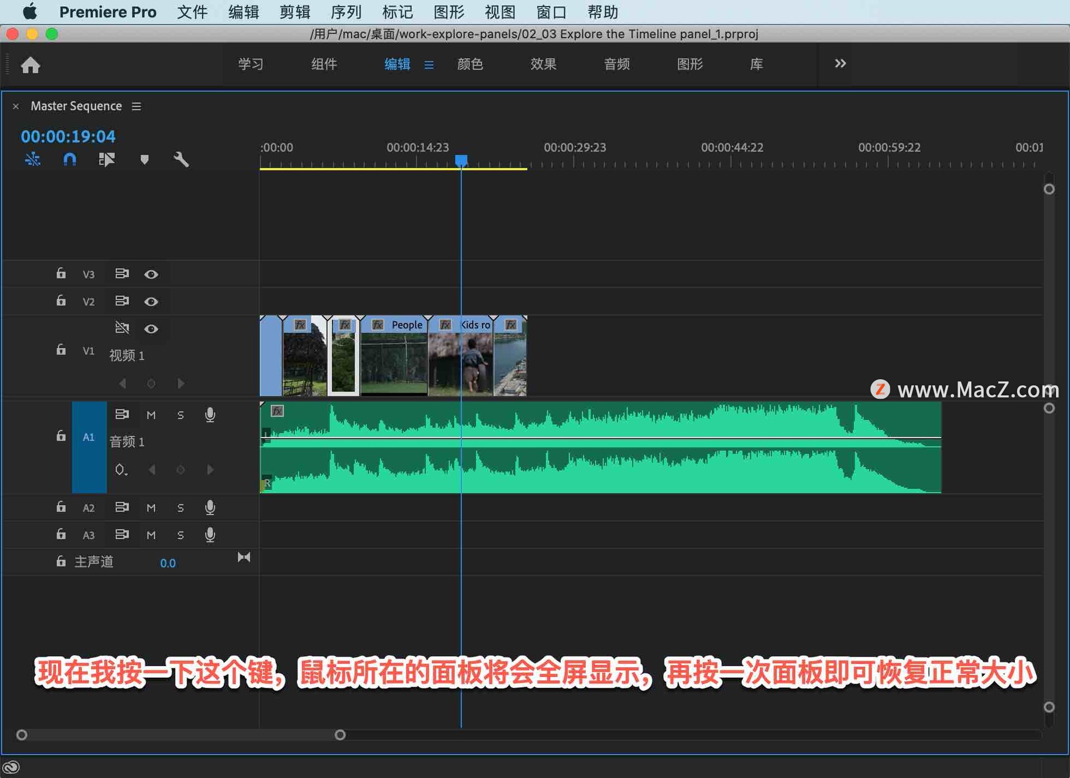Toggle lock on track V2
This screenshot has height=778, width=1070.
[61, 300]
